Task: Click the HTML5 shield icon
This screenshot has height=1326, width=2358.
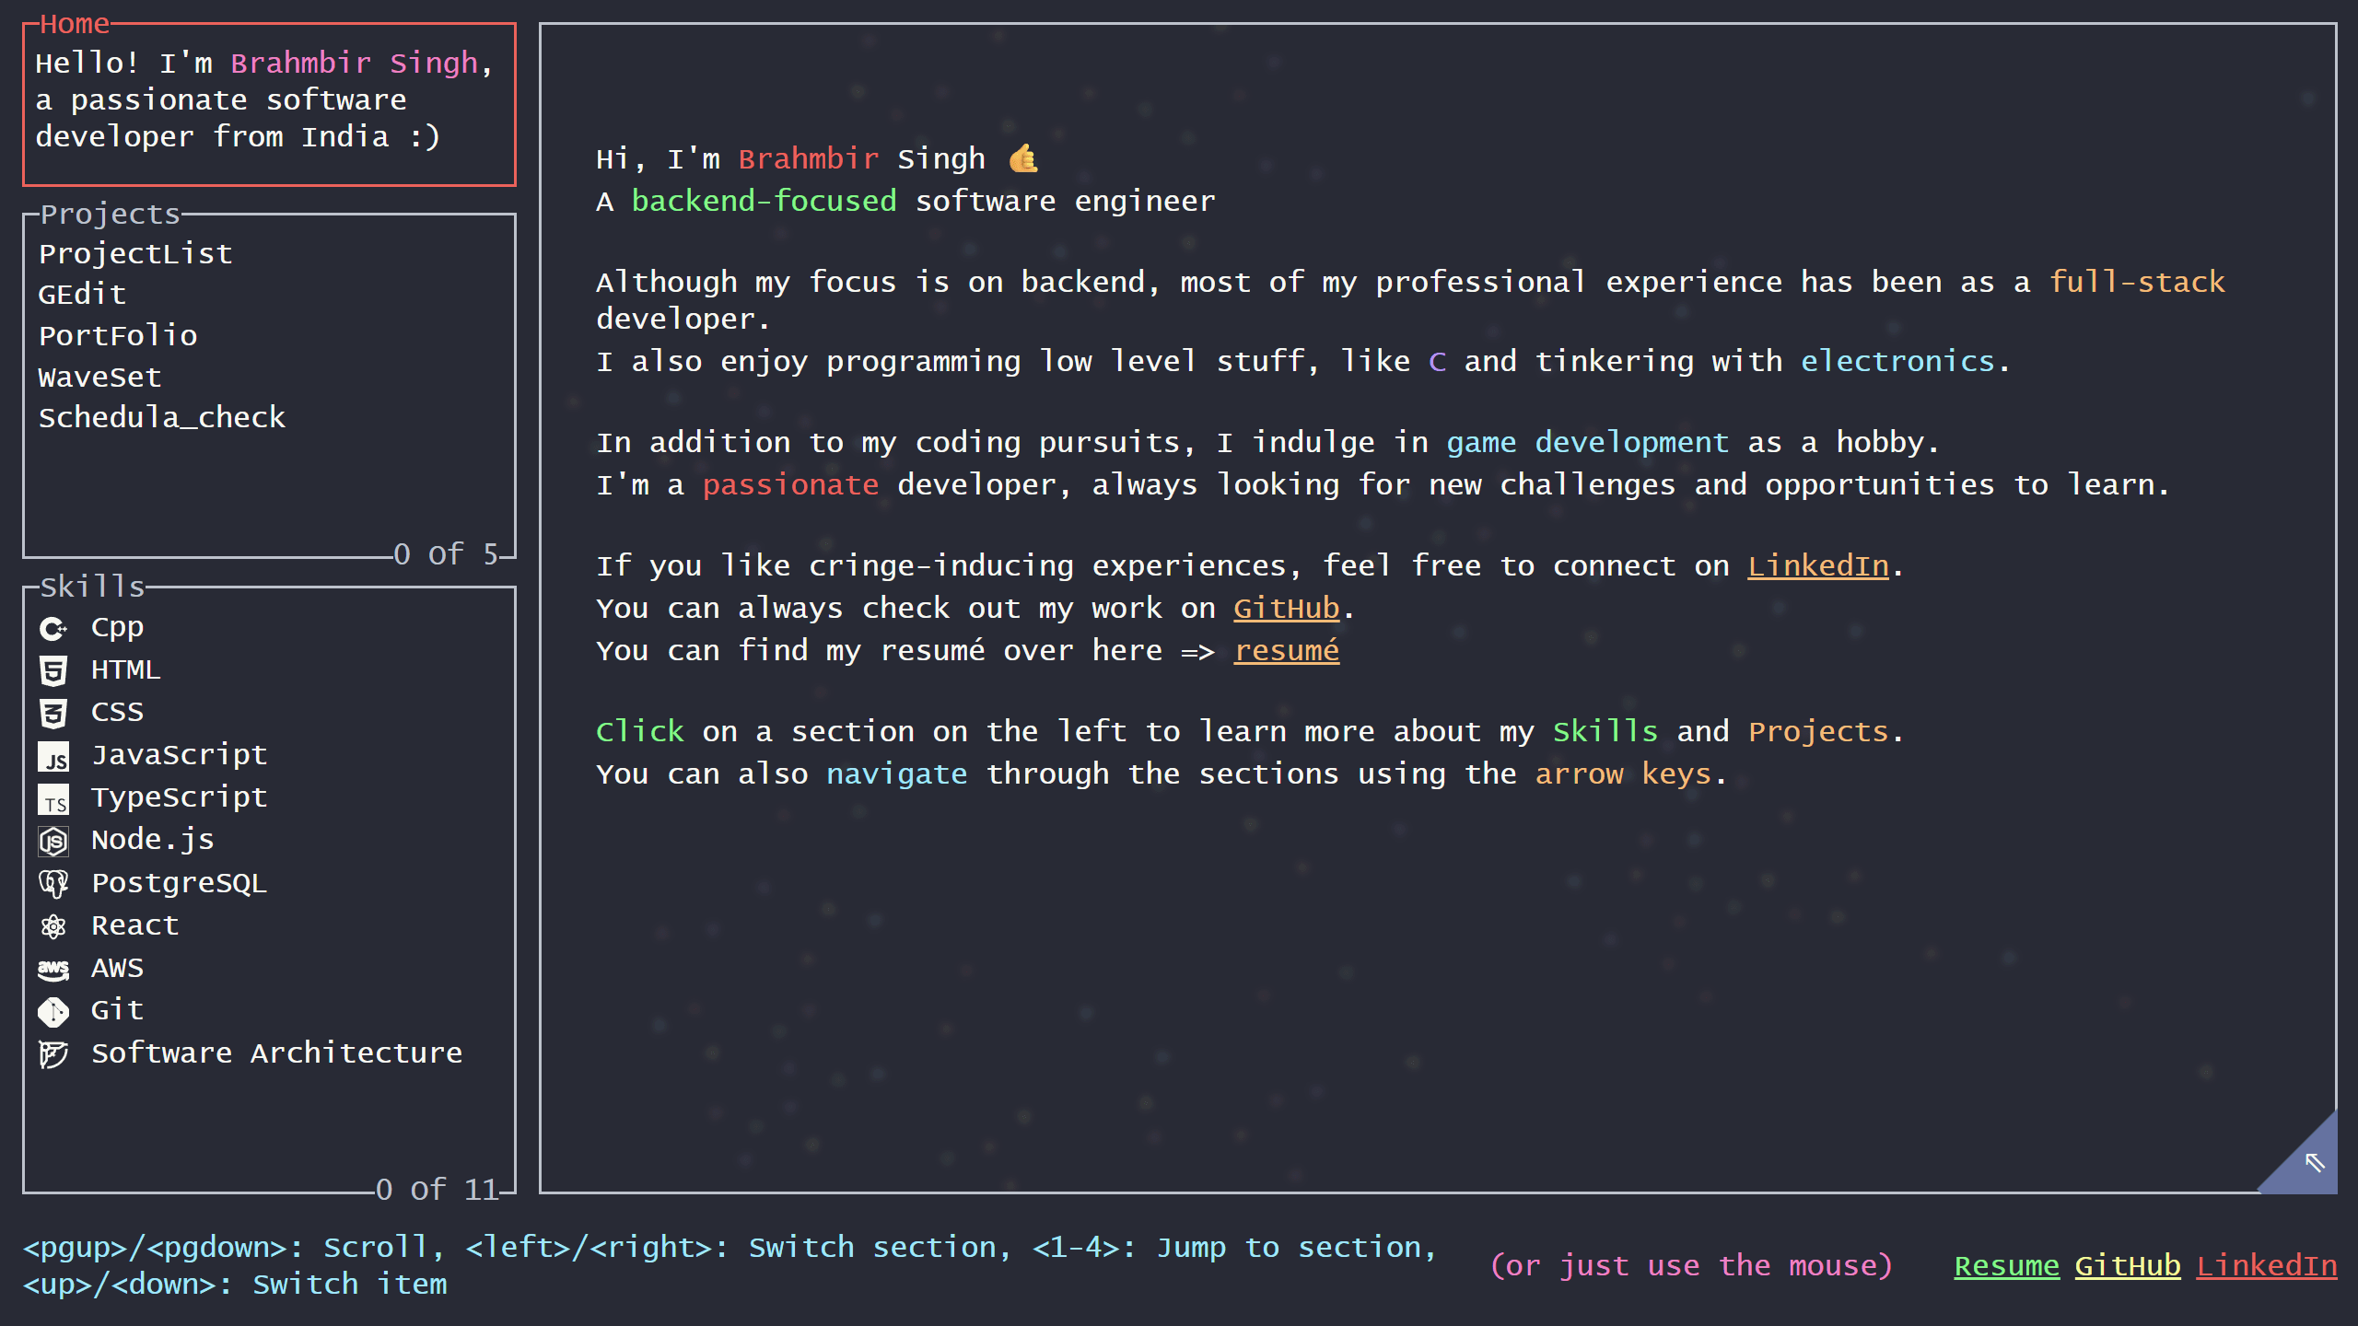Action: [x=53, y=670]
